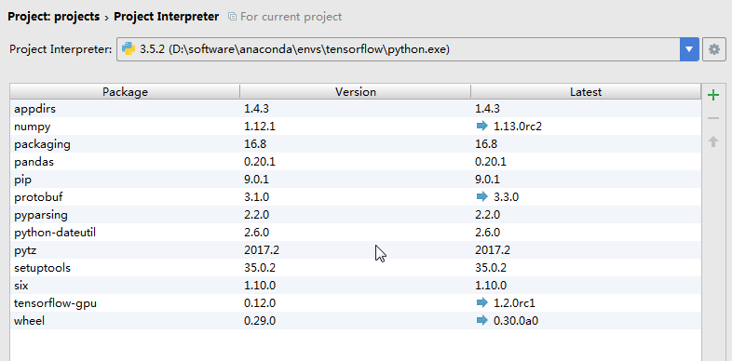Select the appdirs package row
The height and width of the screenshot is (361, 732).
coord(355,109)
